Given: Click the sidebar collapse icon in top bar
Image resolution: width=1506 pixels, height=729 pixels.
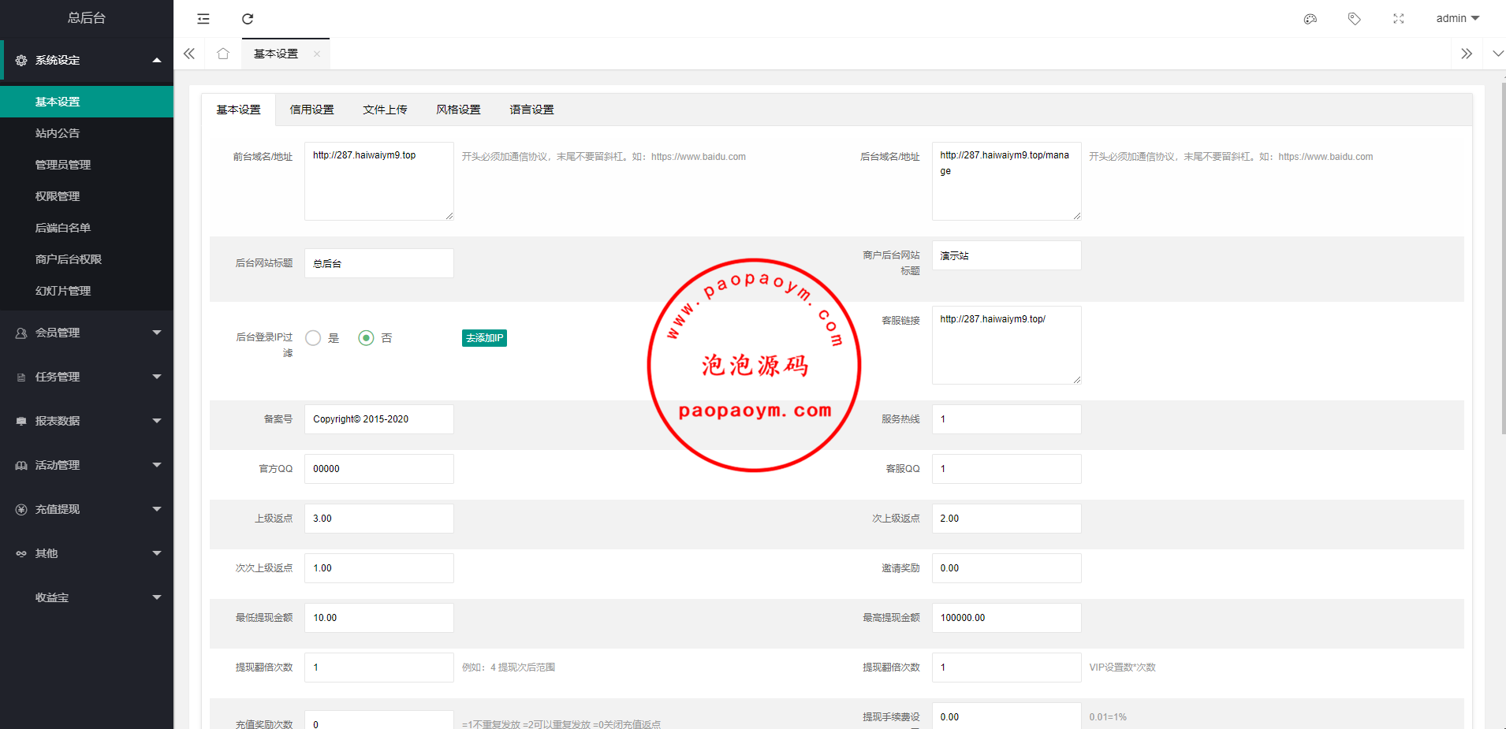Looking at the screenshot, I should click(203, 19).
